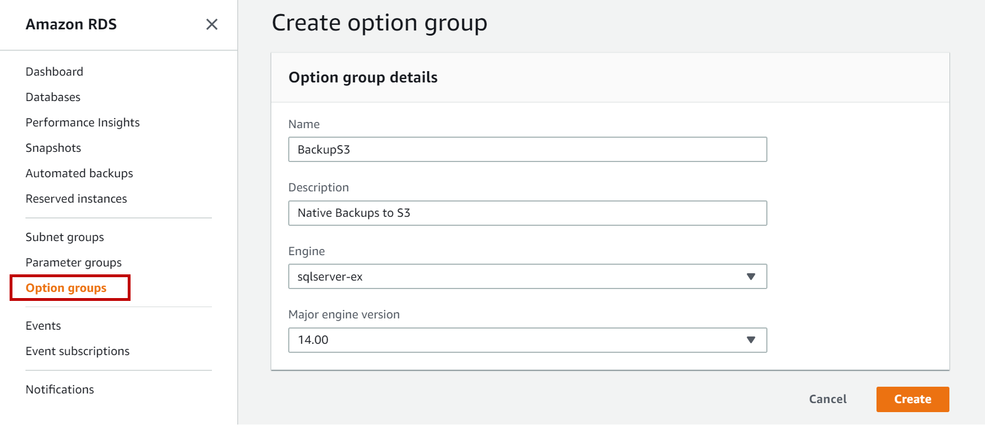Viewport: 985px width, 433px height.
Task: Expand the Engine dropdown arrow
Action: click(750, 277)
